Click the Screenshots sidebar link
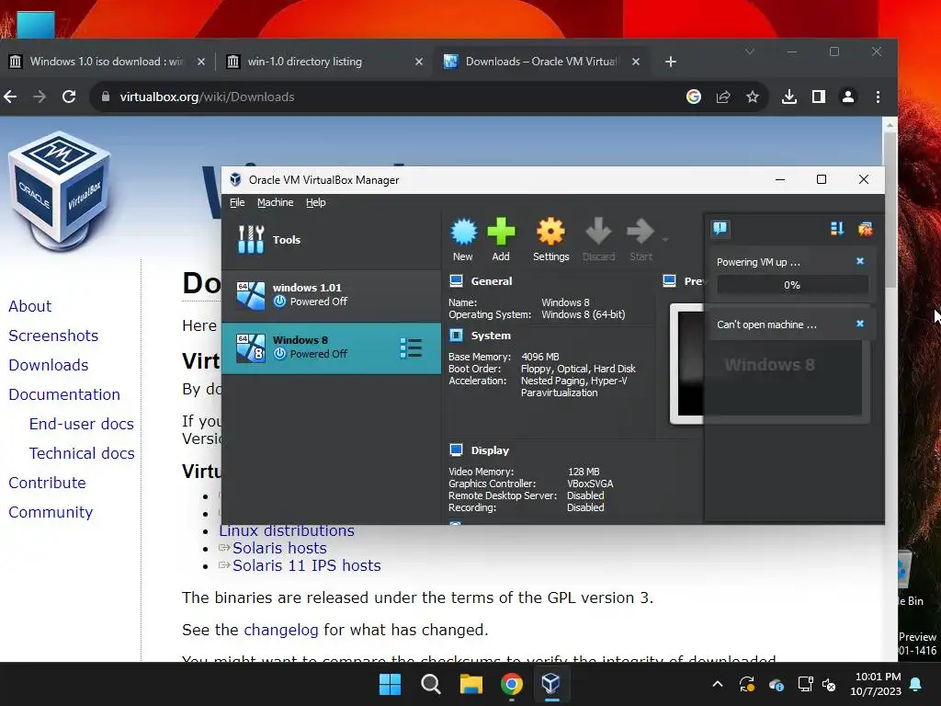This screenshot has width=941, height=706. [x=53, y=336]
